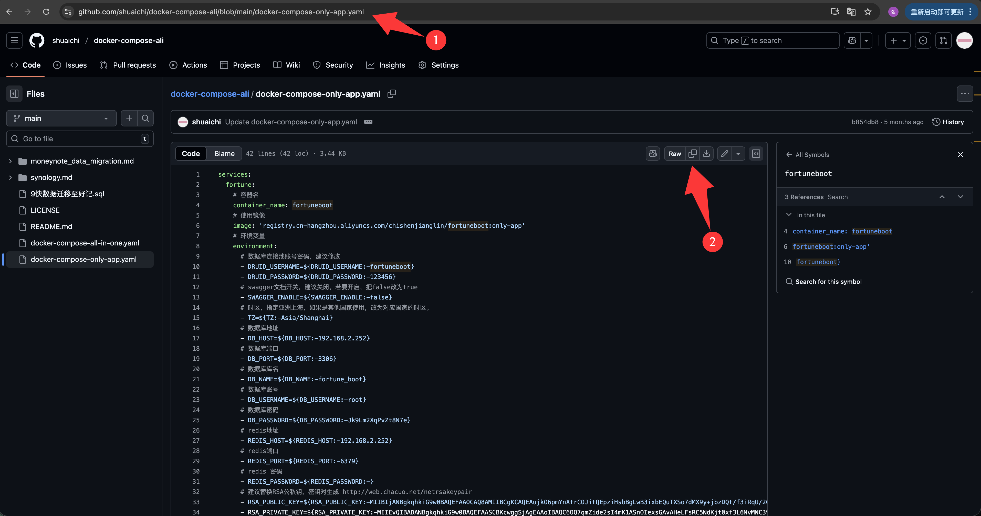Screen dimensions: 981x516
Task: Expand the synology.md folder
Action: click(10, 177)
